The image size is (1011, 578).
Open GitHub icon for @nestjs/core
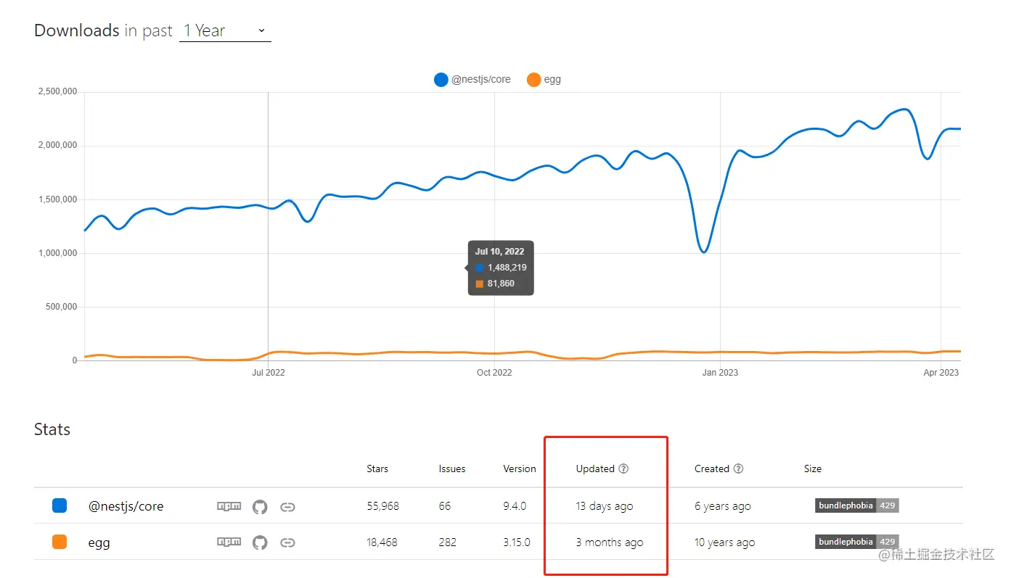pos(260,507)
